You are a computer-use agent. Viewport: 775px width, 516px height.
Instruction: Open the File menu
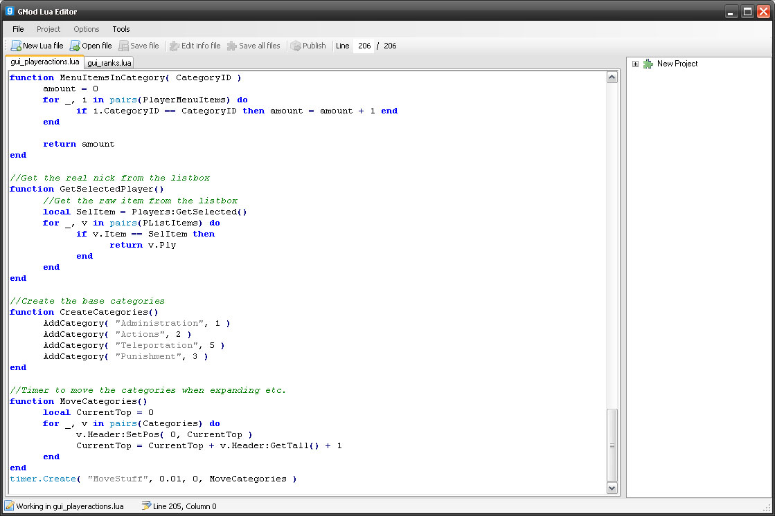18,29
